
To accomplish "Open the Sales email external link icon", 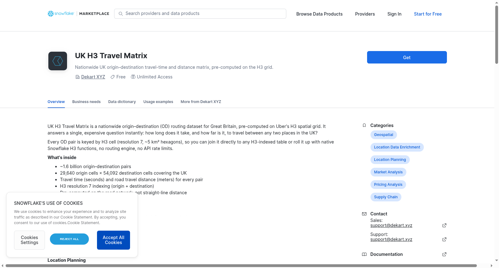I will pos(444,225).
